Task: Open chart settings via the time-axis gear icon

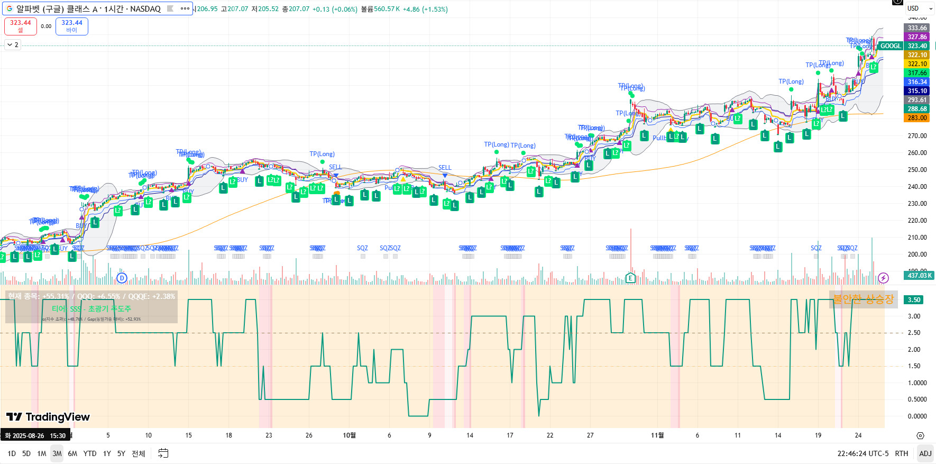Action: coord(920,435)
